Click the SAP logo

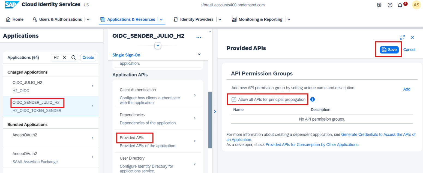(x=12, y=5)
